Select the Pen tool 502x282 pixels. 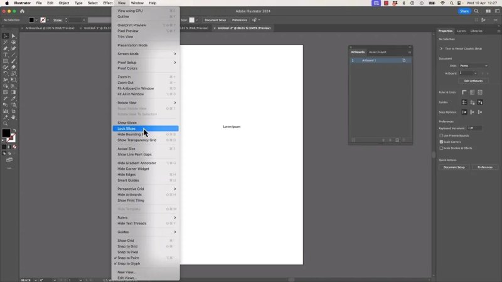click(x=5, y=48)
